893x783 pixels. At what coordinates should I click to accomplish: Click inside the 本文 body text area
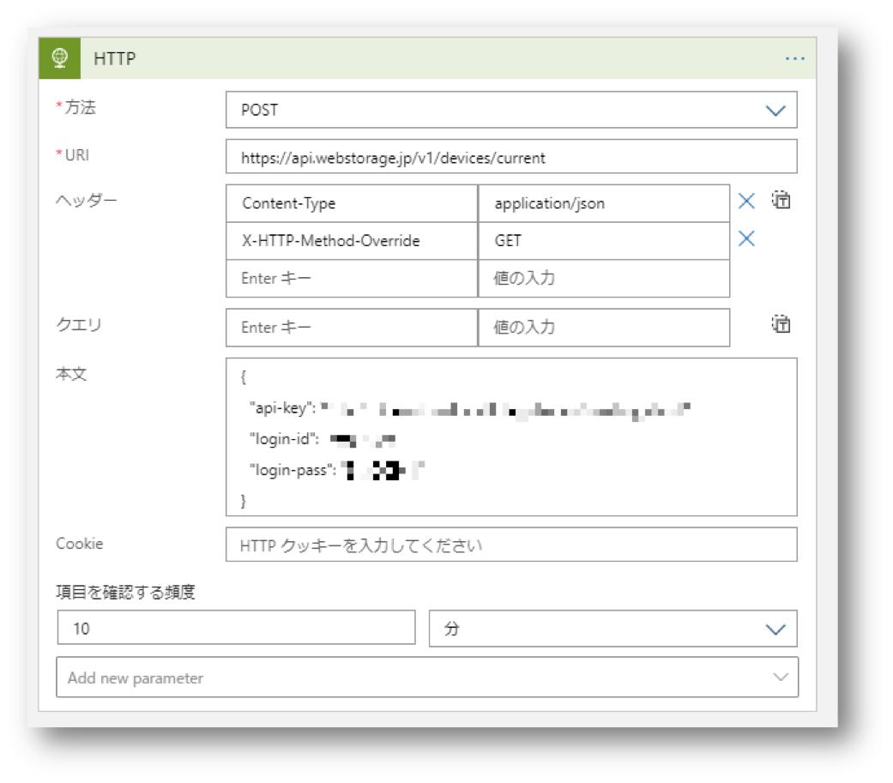tap(511, 437)
